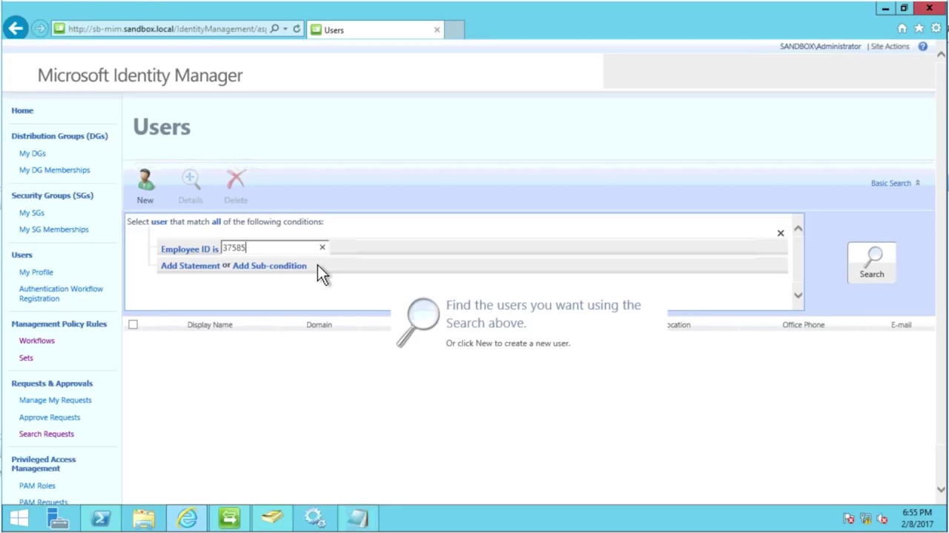
Task: Open Authentication Workflow Registration link
Action: click(61, 294)
